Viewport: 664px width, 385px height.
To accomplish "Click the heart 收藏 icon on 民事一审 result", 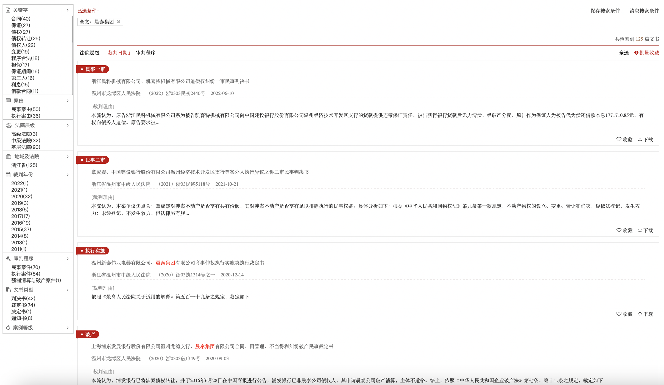I will [x=619, y=140].
